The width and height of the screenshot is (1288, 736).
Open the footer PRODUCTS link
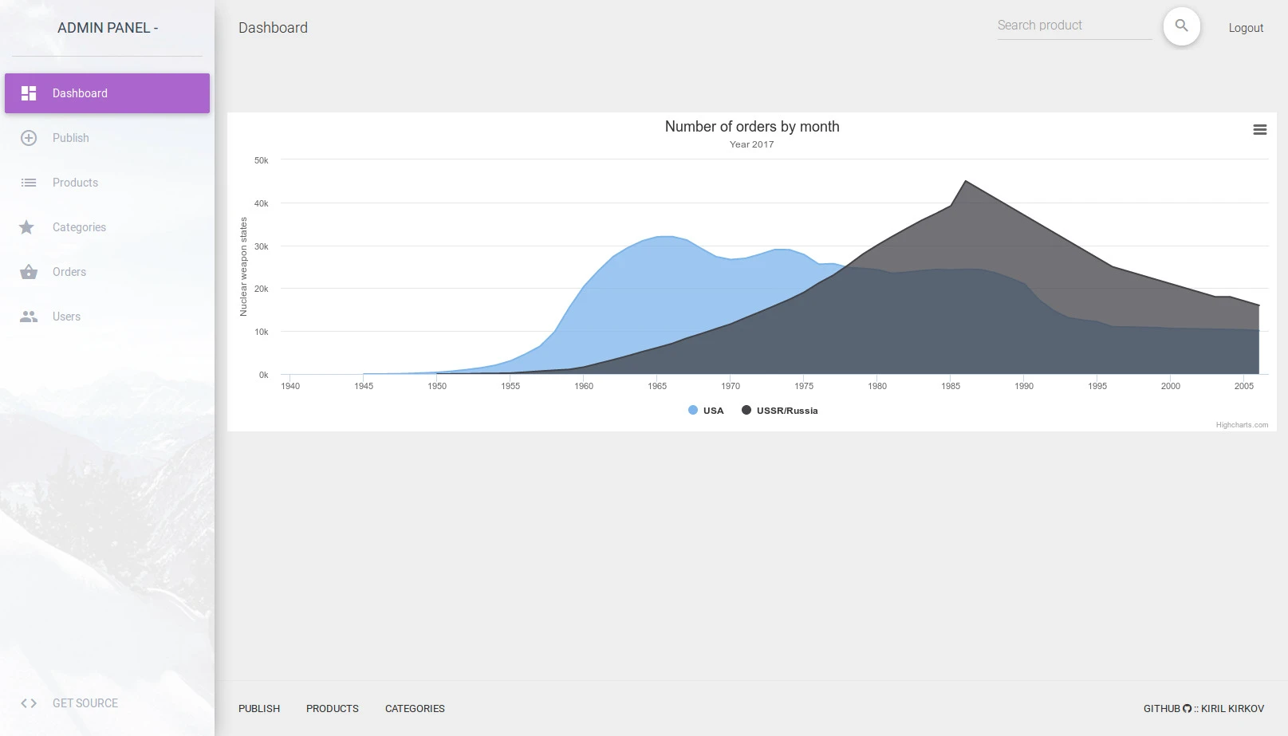333,708
